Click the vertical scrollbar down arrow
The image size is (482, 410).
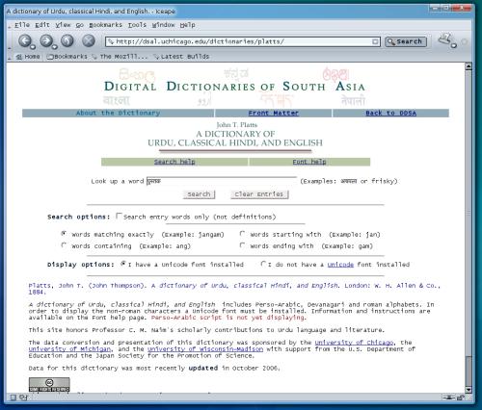coord(469,389)
